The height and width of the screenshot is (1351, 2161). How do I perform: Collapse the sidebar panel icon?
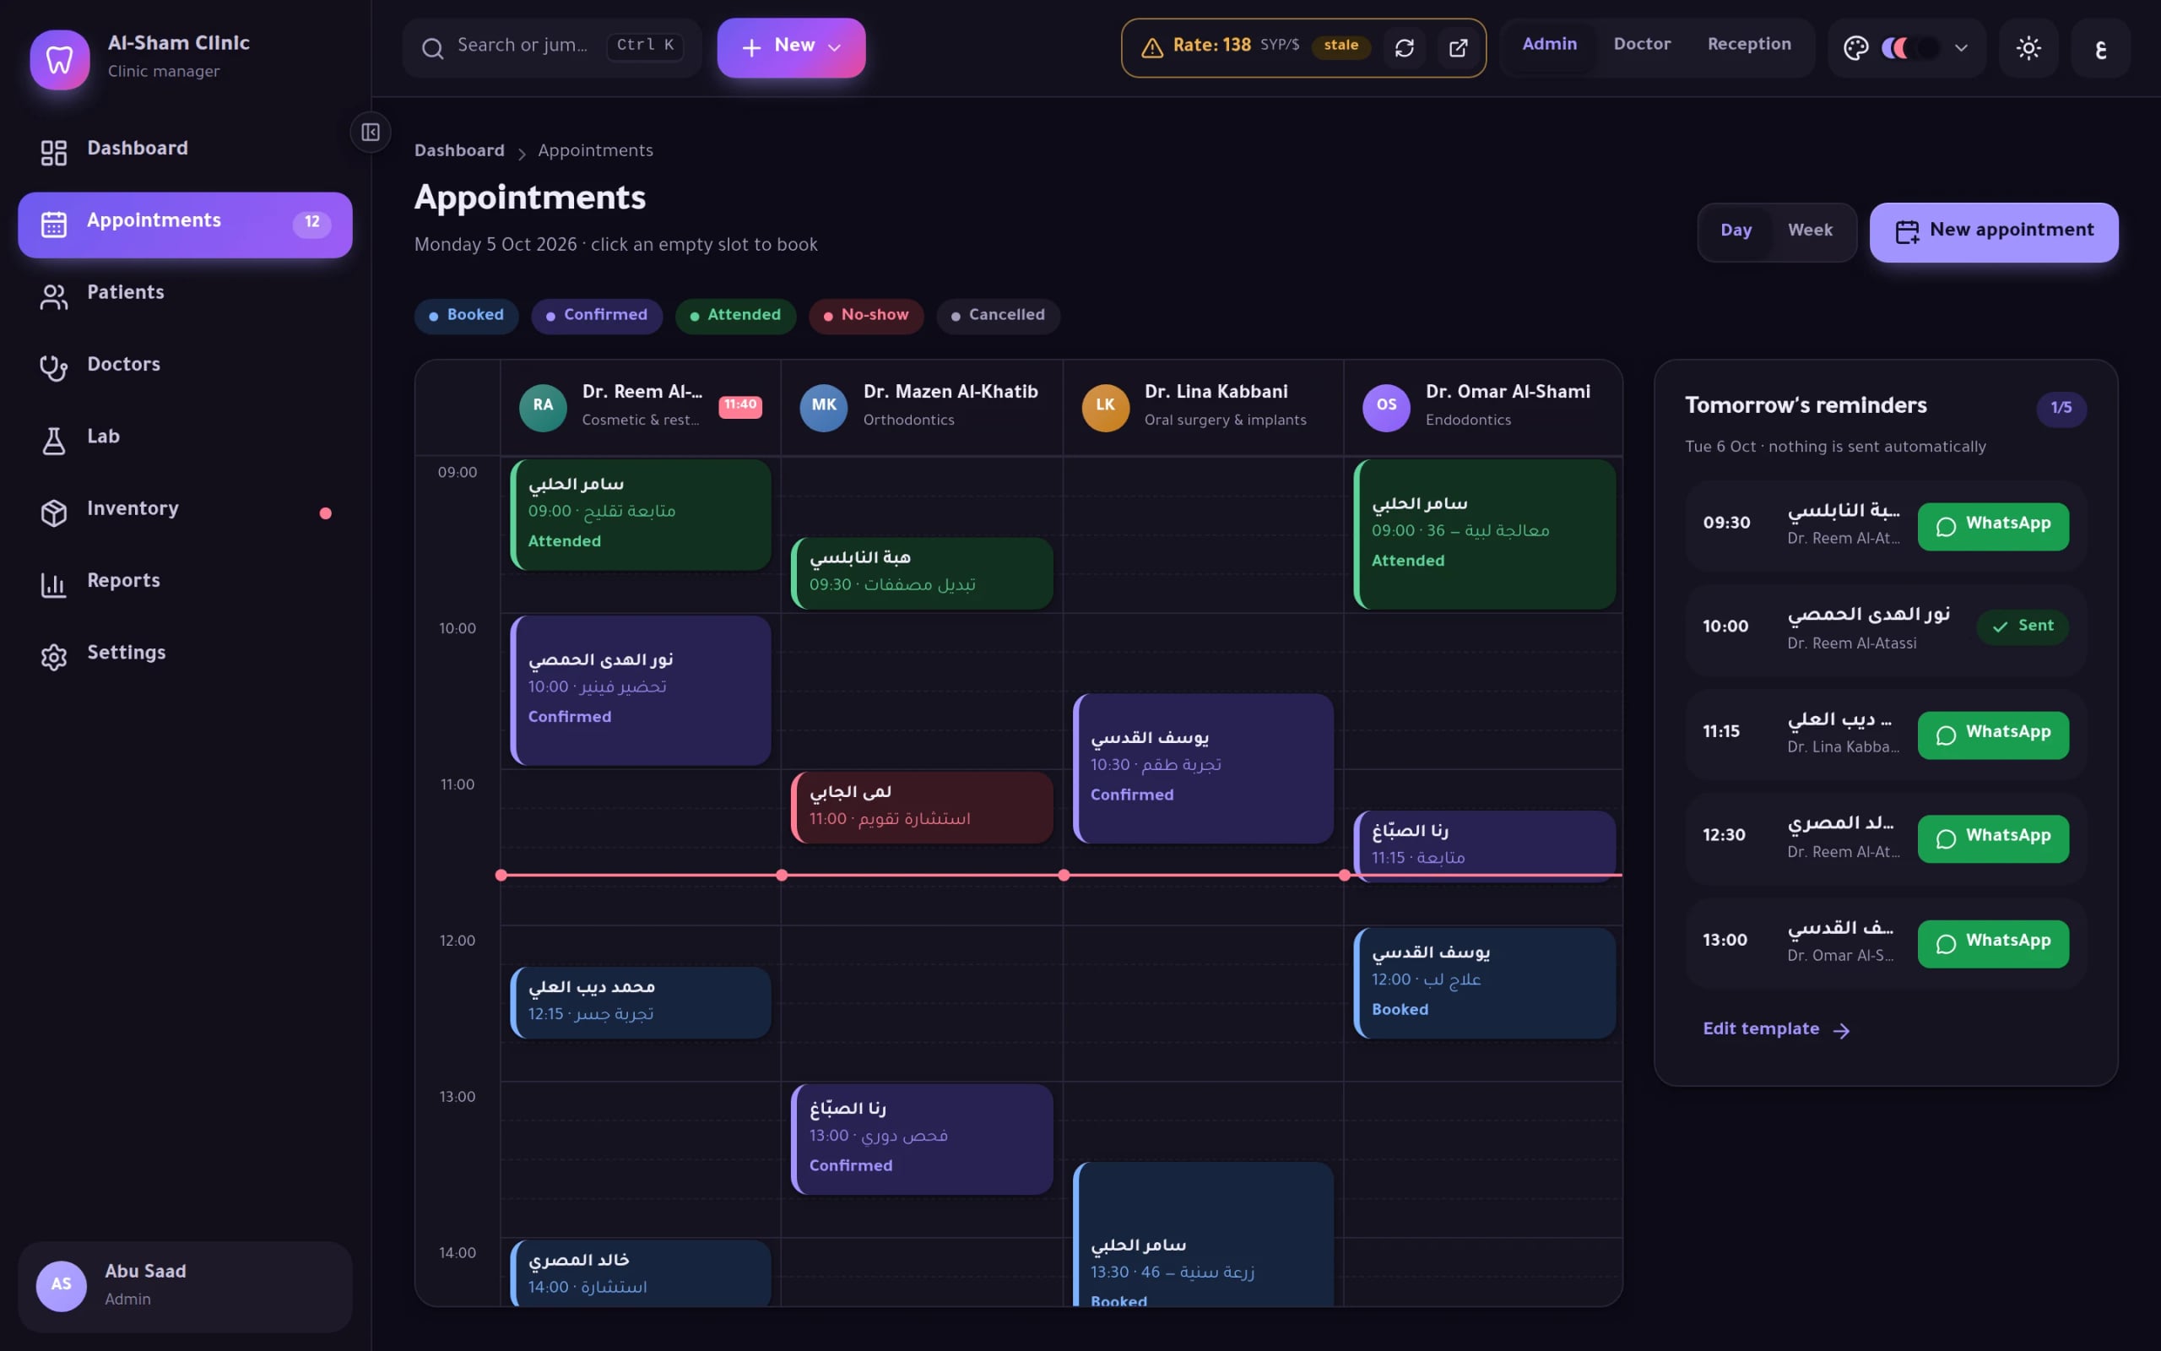pyautogui.click(x=370, y=133)
